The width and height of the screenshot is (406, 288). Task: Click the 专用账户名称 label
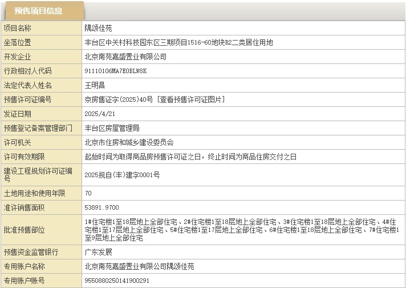(25, 266)
